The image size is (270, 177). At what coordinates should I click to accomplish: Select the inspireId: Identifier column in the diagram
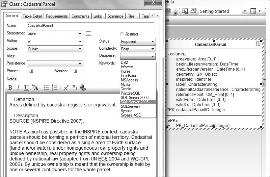[193, 79]
